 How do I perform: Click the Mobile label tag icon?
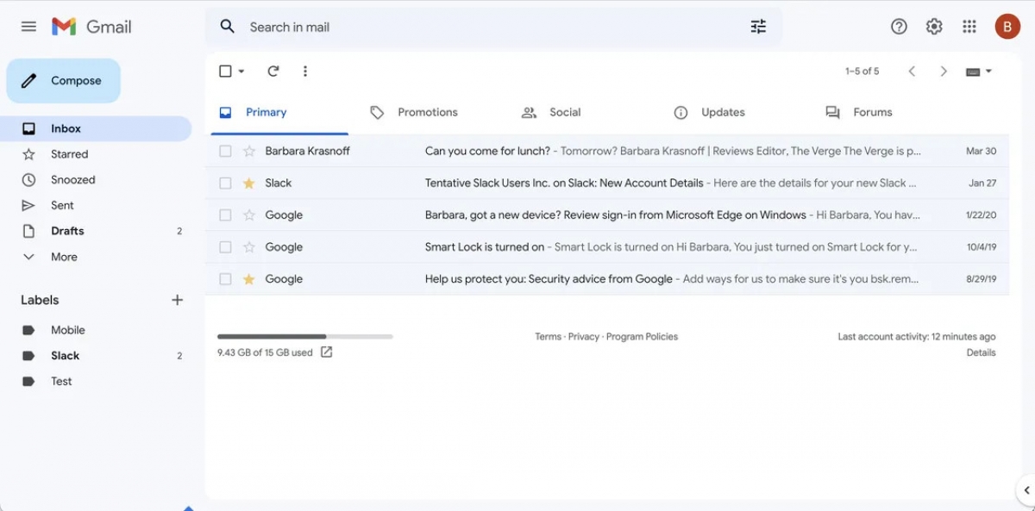pos(28,330)
